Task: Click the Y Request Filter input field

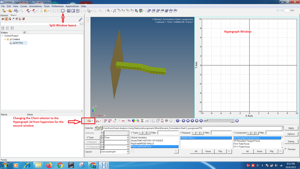Action: pyautogui.click(x=221, y=133)
